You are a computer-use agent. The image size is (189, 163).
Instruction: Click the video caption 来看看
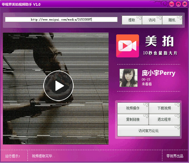coord(147,84)
